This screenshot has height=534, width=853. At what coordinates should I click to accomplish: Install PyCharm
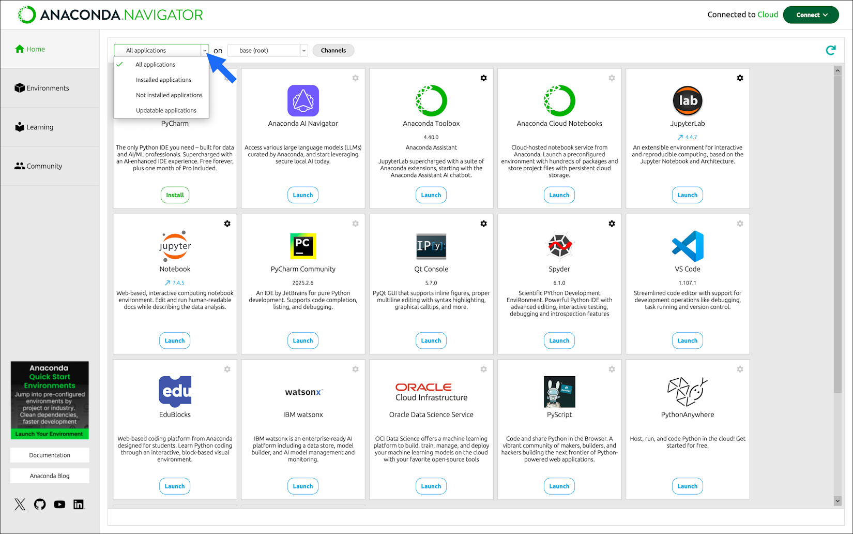175,195
